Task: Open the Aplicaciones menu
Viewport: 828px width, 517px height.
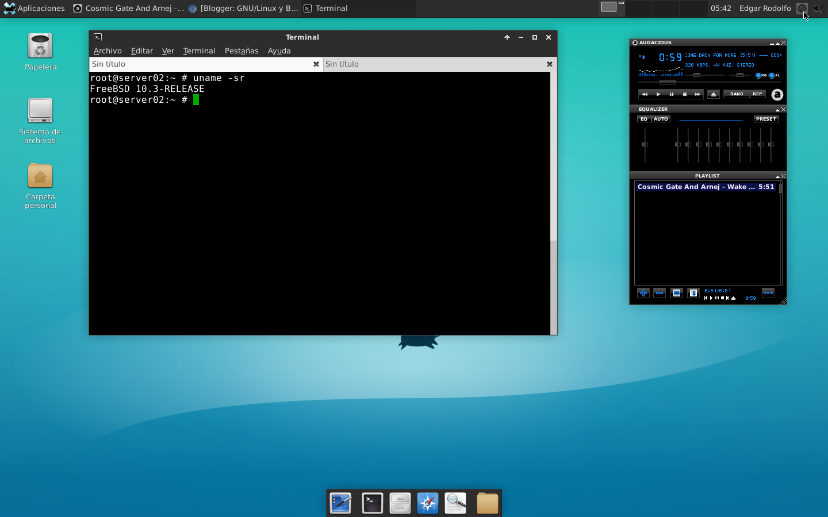Action: pyautogui.click(x=34, y=8)
